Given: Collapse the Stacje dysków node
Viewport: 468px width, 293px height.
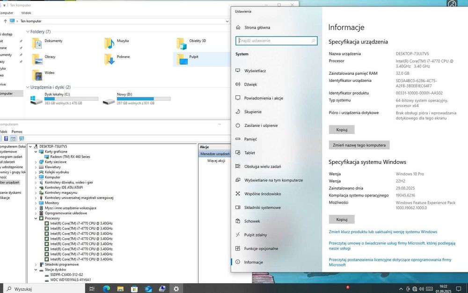Looking at the screenshot, I should 36,270.
